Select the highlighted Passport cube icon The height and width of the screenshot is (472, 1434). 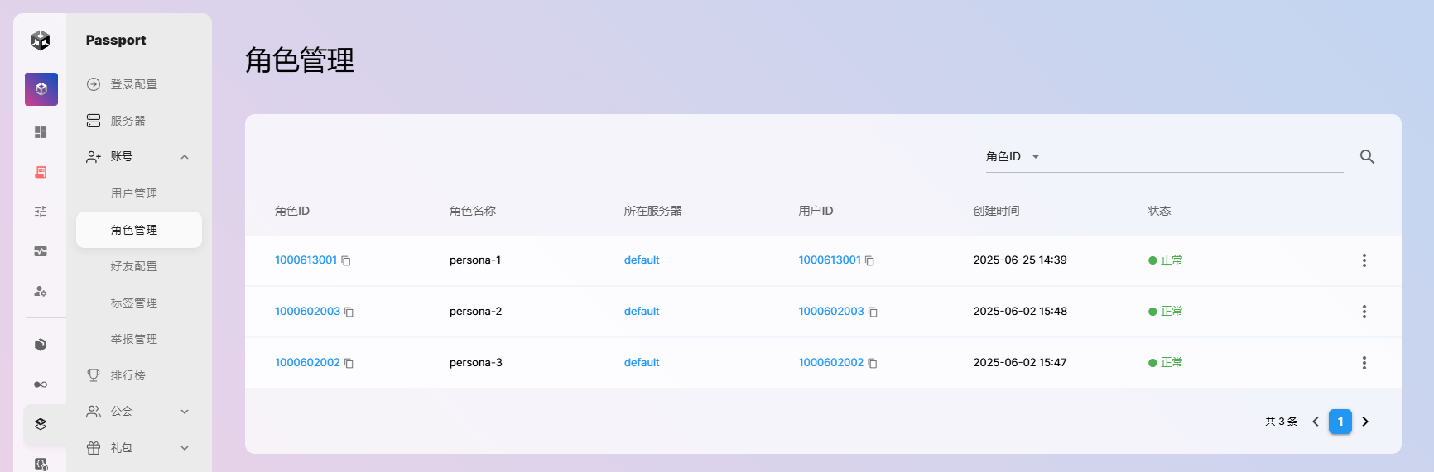tap(41, 89)
